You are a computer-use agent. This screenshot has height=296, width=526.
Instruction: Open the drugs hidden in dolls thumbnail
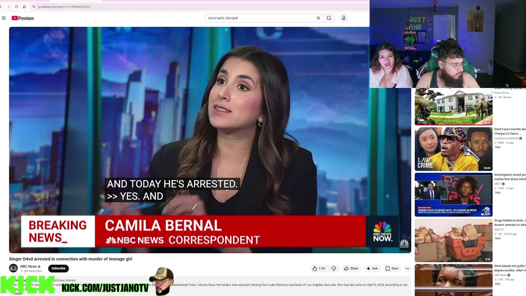click(x=453, y=240)
